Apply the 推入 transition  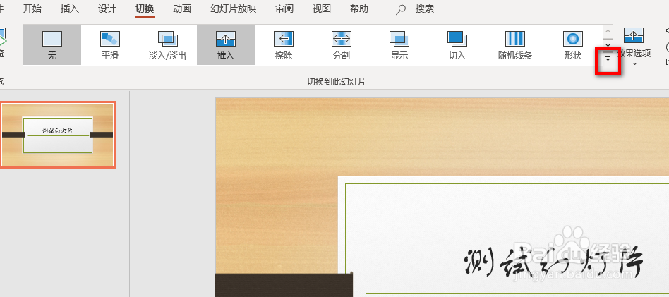coord(226,45)
